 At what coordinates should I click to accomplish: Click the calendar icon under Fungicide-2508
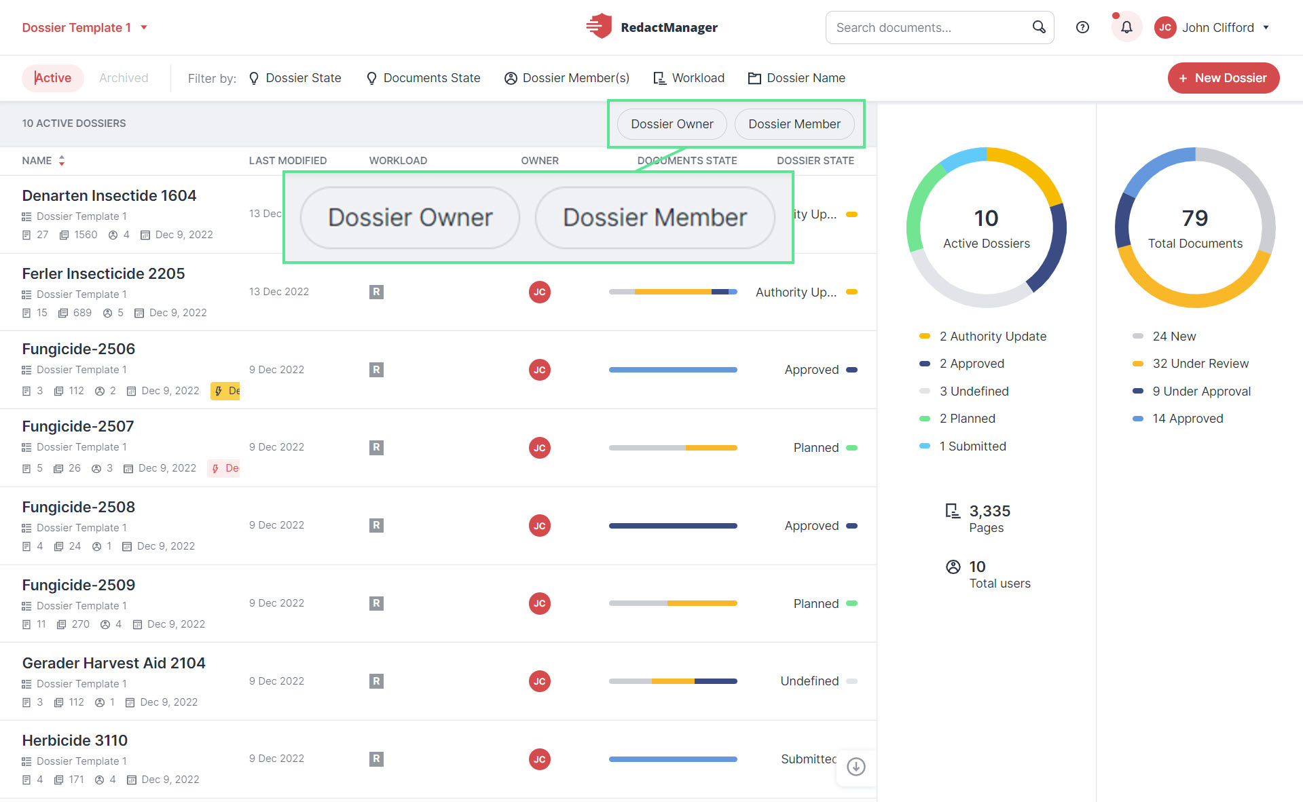click(127, 546)
